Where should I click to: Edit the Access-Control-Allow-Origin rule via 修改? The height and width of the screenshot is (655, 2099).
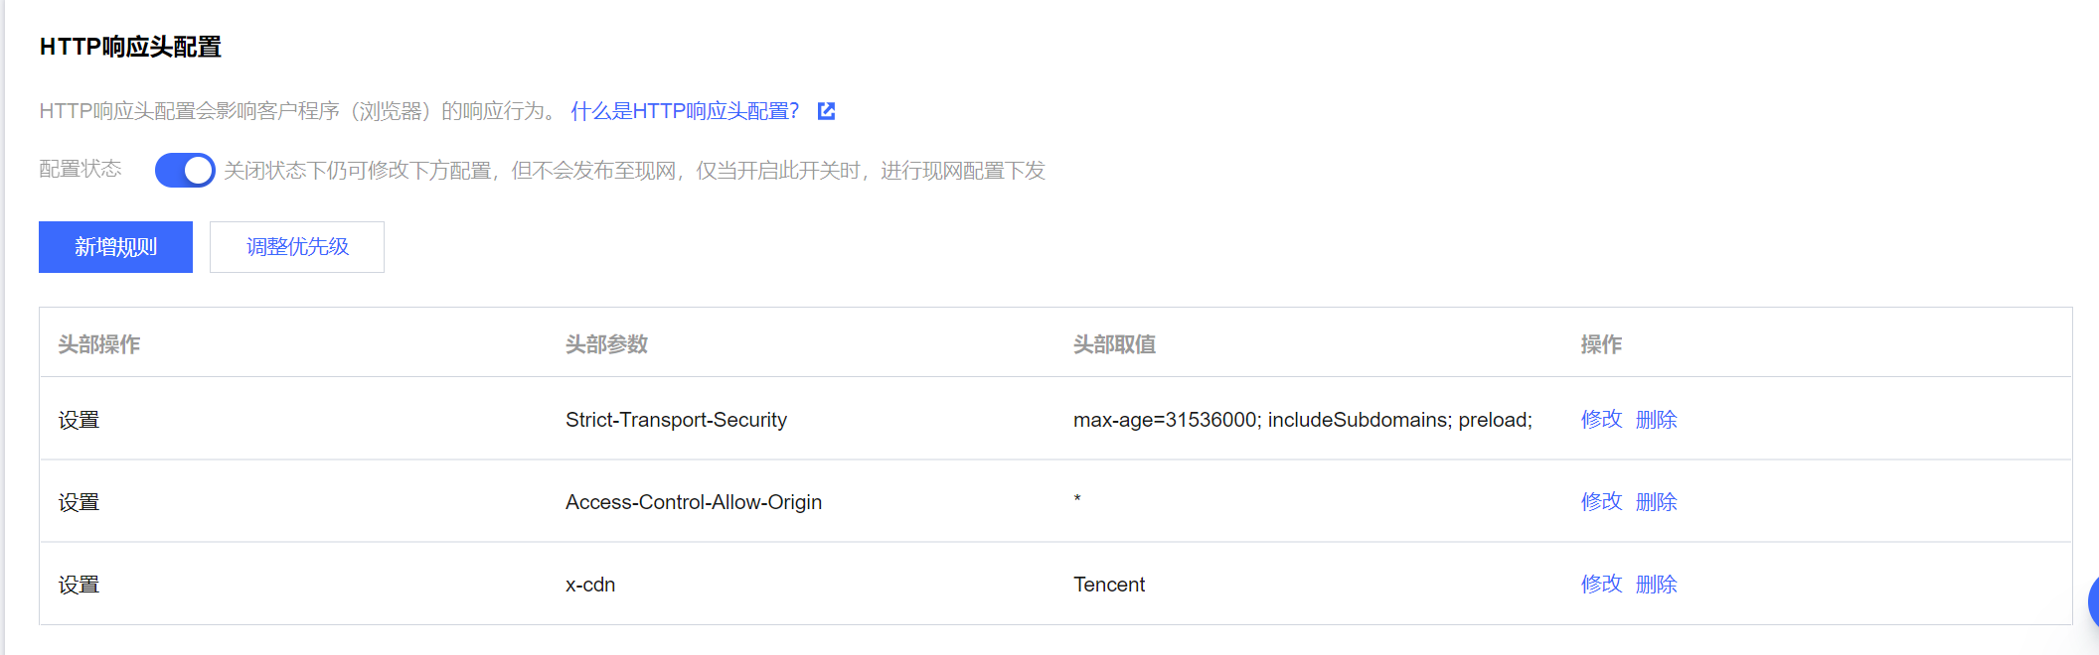click(x=1600, y=502)
